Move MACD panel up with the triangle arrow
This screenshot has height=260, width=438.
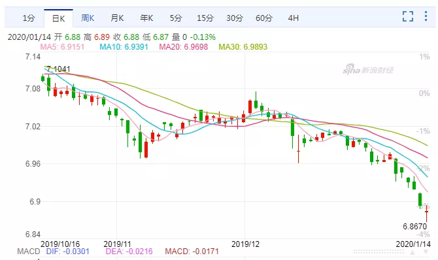[413, 252]
